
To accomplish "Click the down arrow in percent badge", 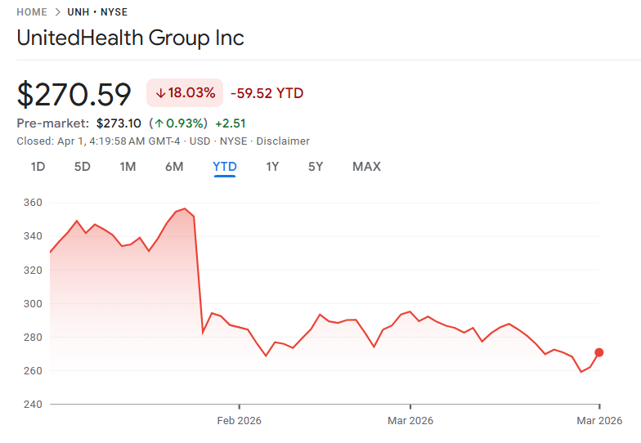I will [x=160, y=93].
